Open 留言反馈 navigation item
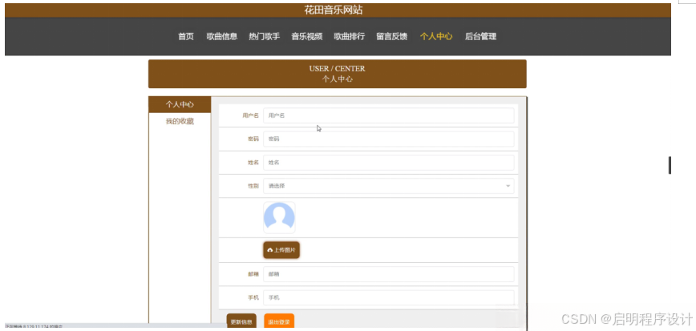696x331 pixels. [392, 36]
